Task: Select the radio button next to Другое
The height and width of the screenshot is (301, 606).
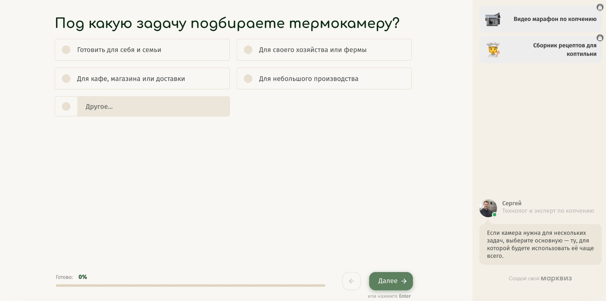Action: [x=66, y=106]
